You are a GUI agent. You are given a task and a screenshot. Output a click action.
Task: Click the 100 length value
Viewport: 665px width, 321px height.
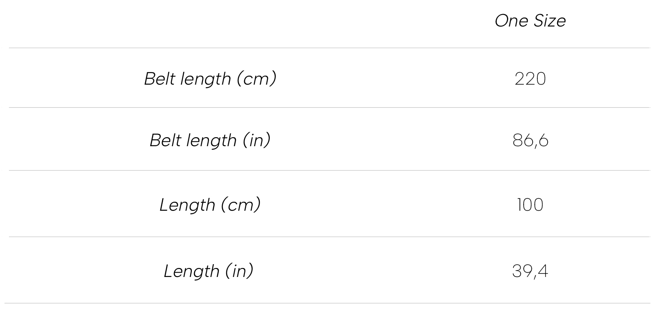530,205
